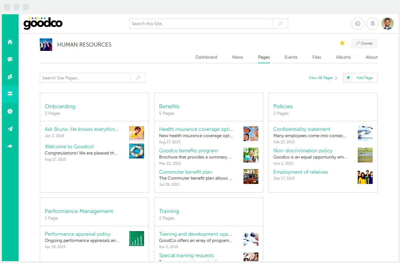Toggle the favorite star for Human Resources
Image resolution: width=400 pixels, height=263 pixels.
tap(342, 43)
